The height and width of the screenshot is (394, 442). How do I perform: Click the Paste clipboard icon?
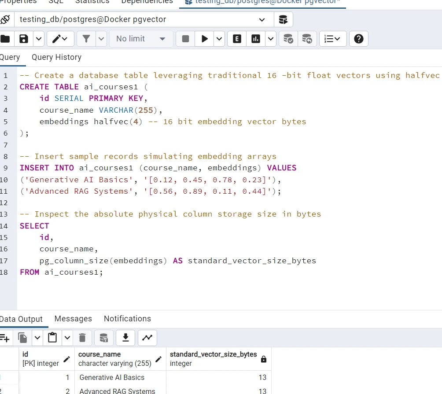coord(52,338)
